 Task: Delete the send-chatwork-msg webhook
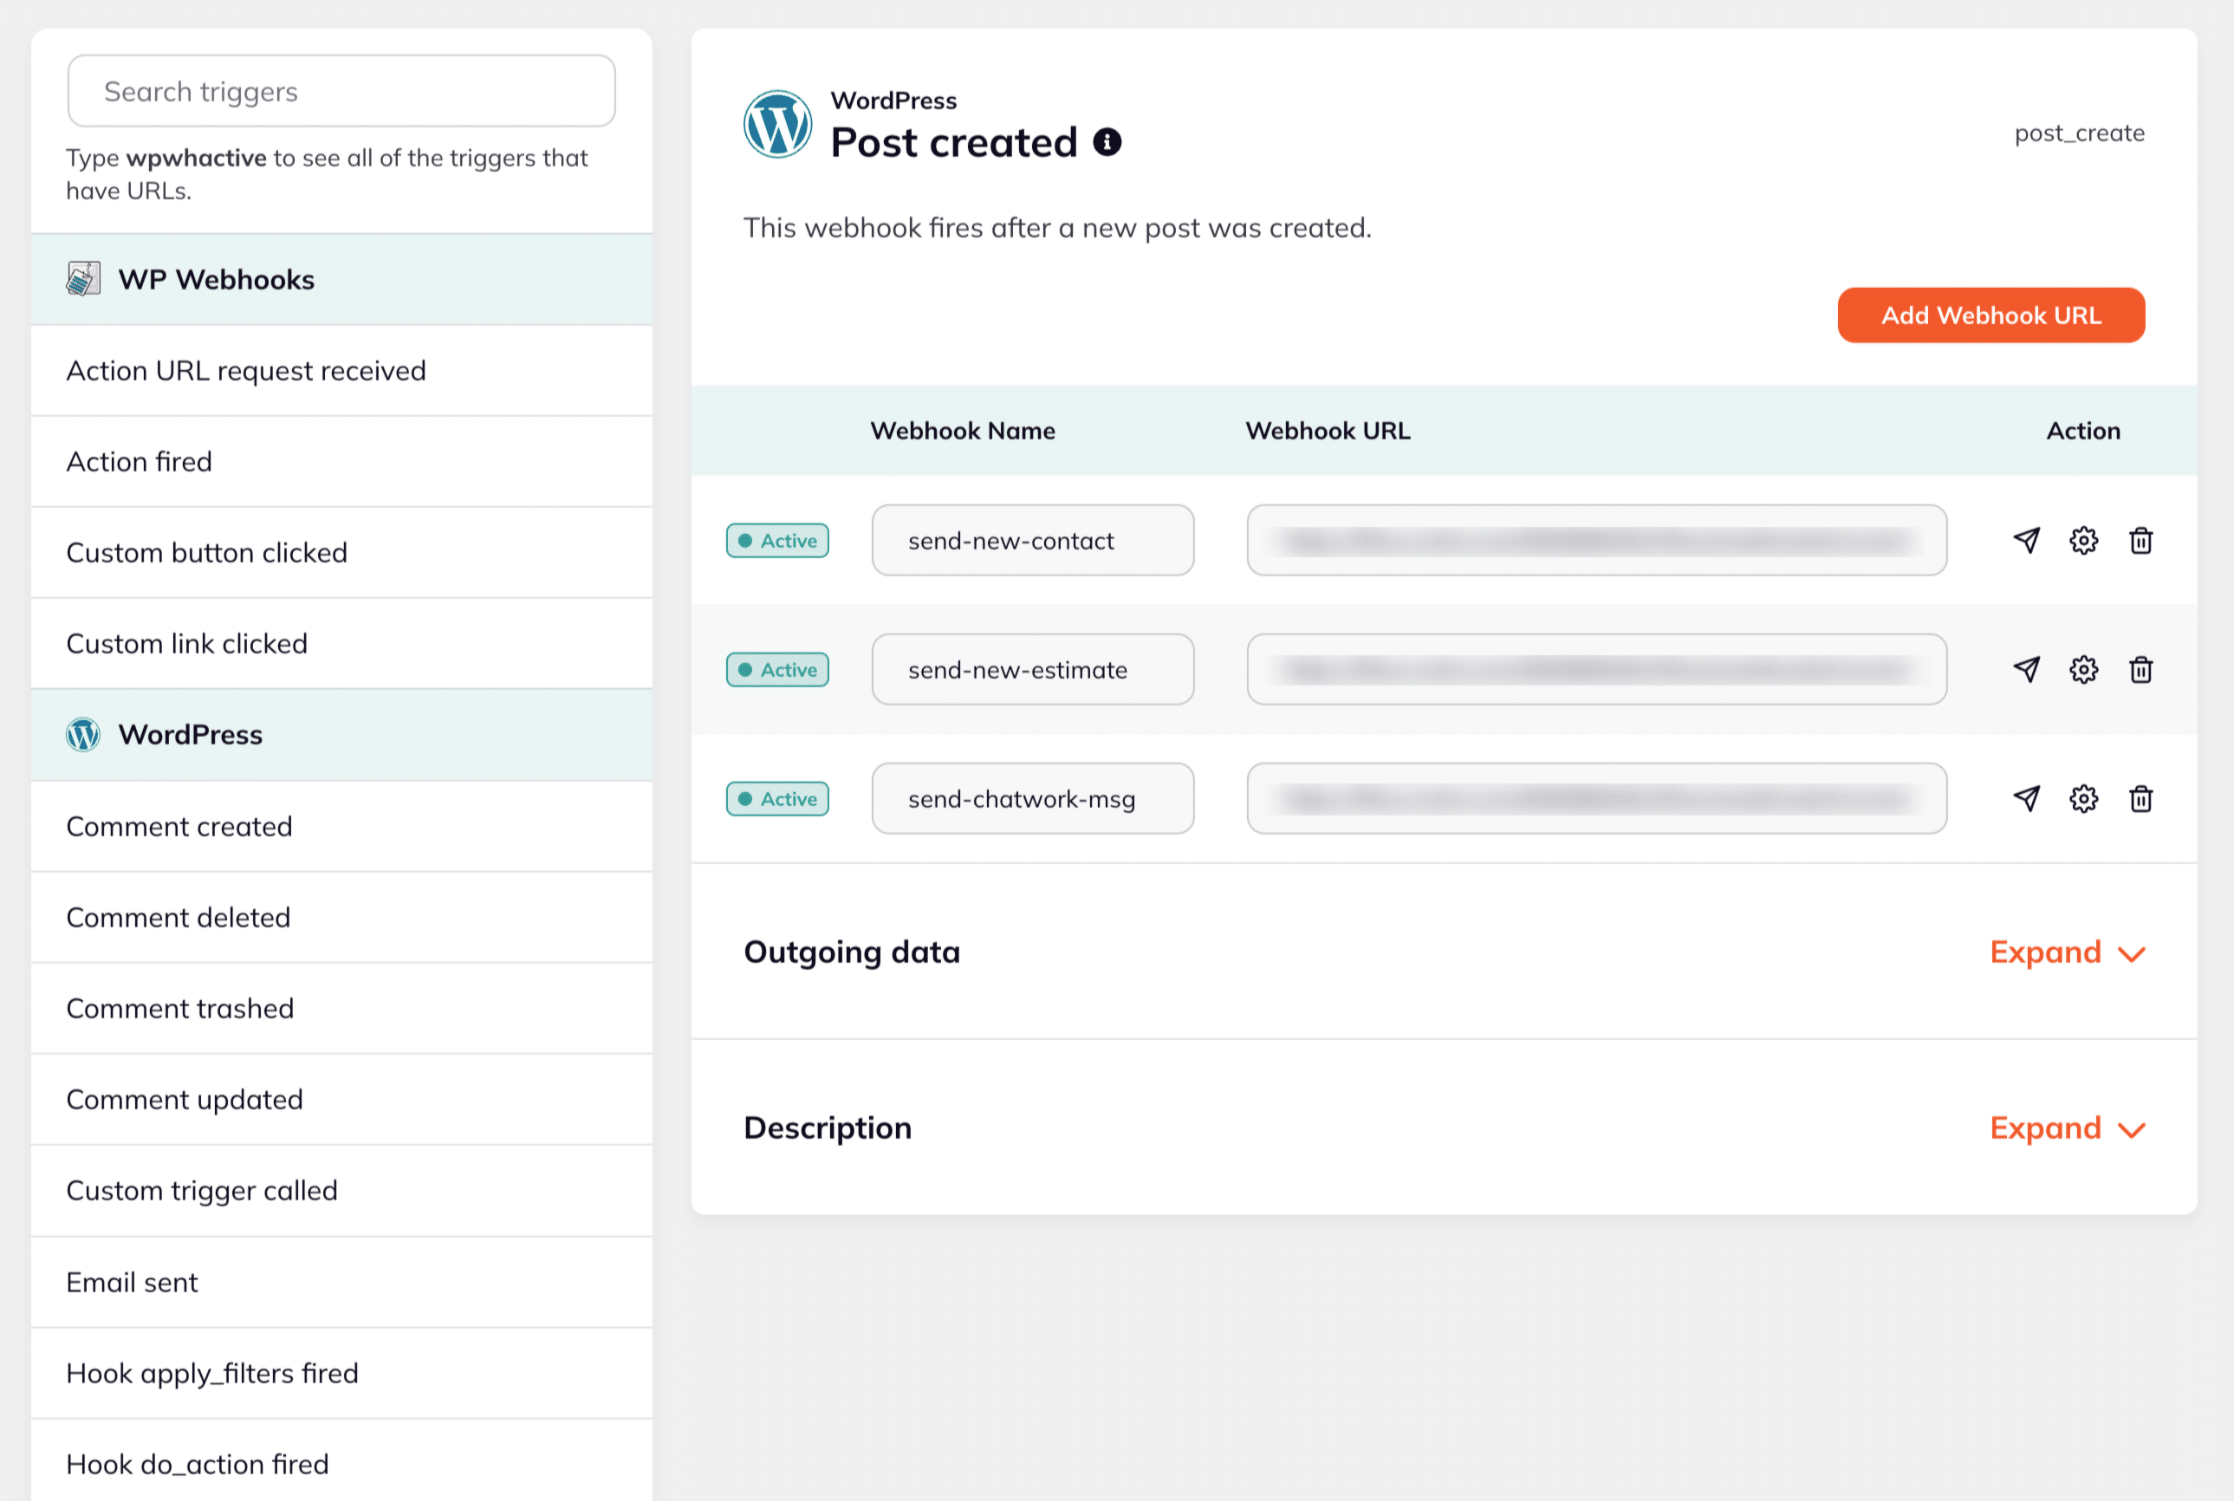coord(2140,798)
